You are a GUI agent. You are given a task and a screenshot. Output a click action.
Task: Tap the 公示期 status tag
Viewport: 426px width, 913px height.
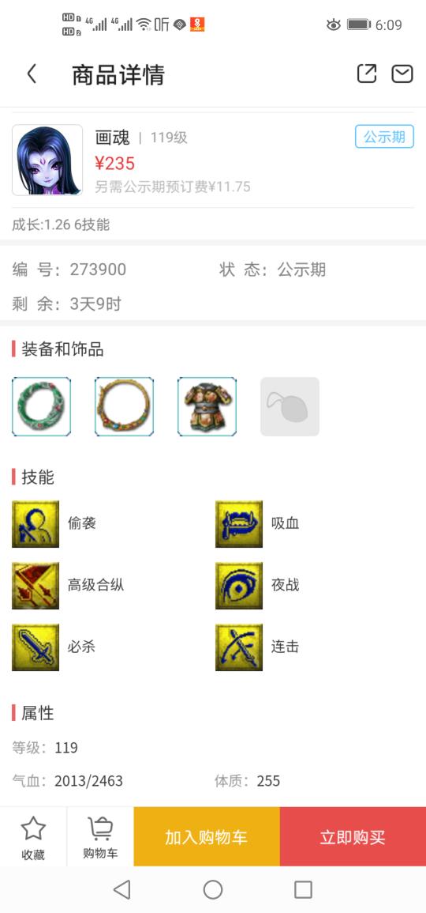(385, 137)
